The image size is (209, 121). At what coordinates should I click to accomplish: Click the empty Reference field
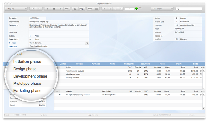(59, 32)
